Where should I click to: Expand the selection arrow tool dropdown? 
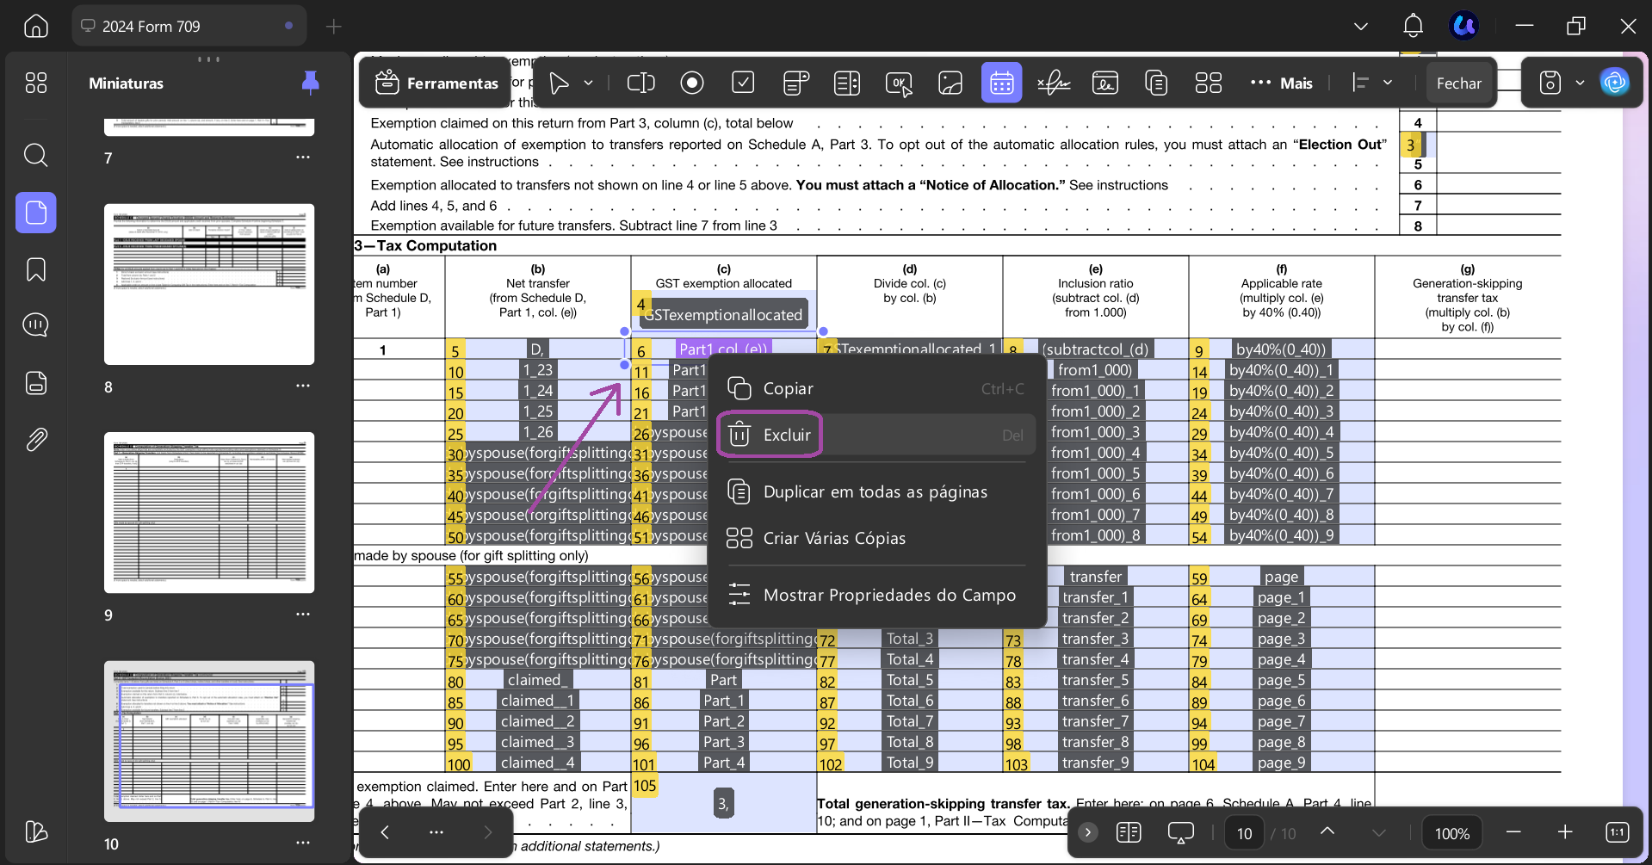pyautogui.click(x=589, y=83)
